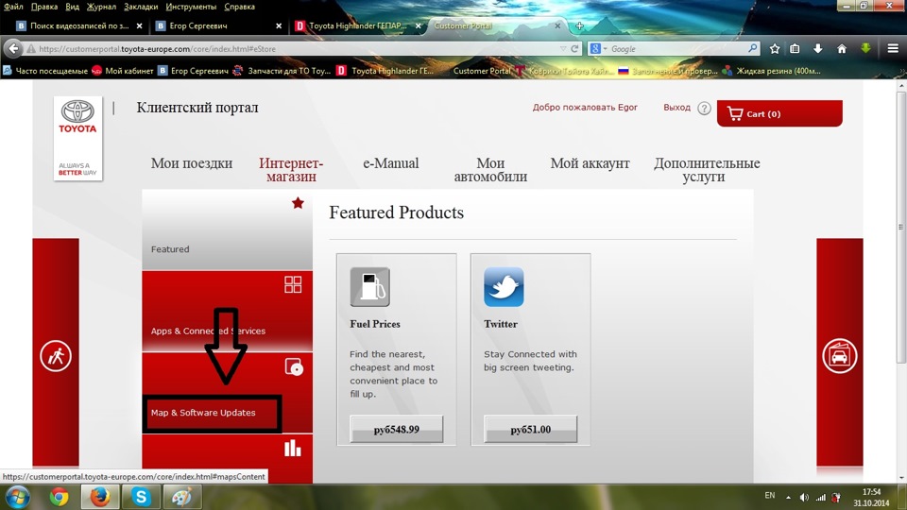Click the page vertical scrollbar
The width and height of the screenshot is (907, 510).
pos(900,229)
